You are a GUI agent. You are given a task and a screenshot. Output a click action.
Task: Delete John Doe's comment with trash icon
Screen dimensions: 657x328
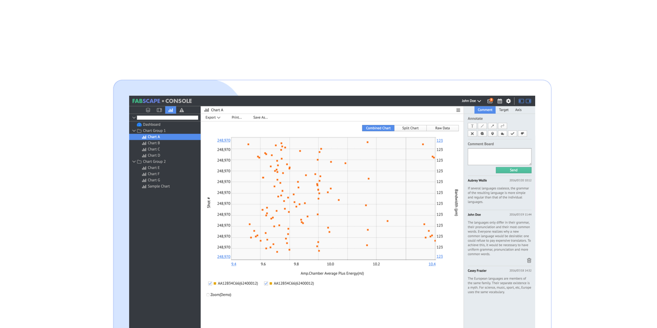529,261
